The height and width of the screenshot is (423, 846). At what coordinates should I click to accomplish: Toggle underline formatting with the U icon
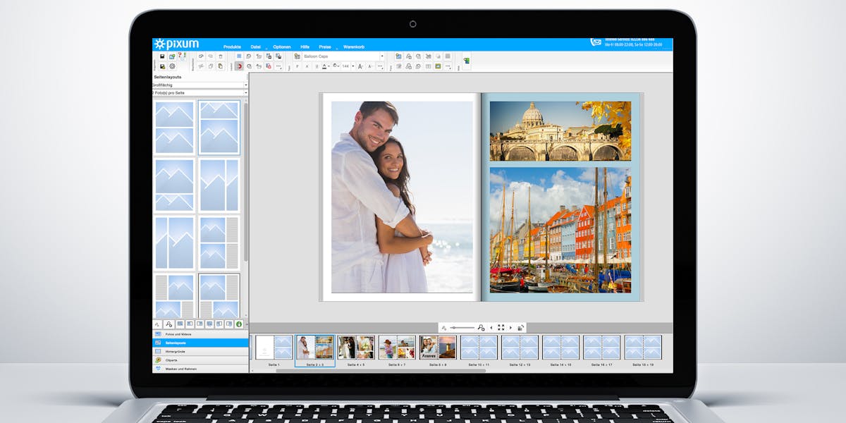pyautogui.click(x=316, y=66)
